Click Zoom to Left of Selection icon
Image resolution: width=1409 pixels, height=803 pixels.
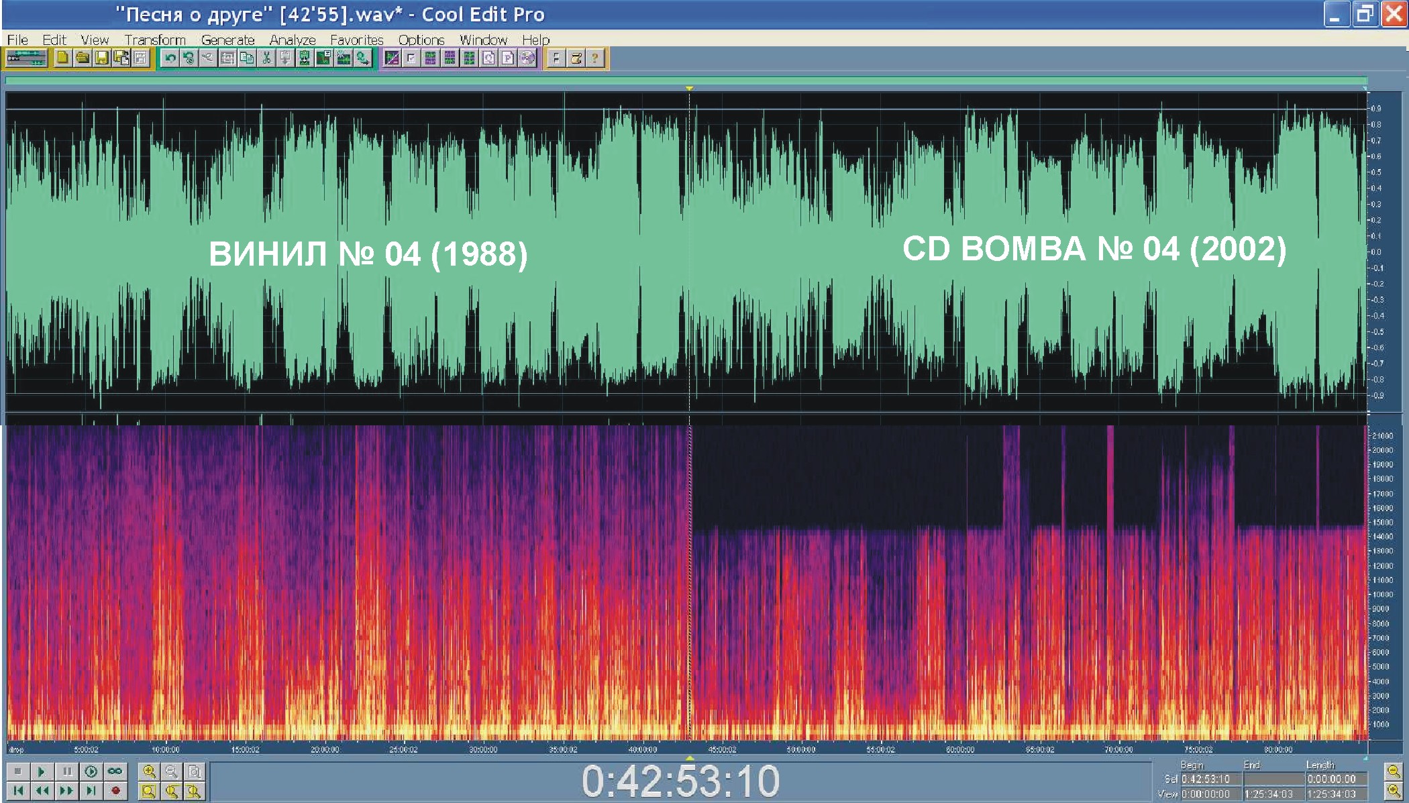(171, 791)
